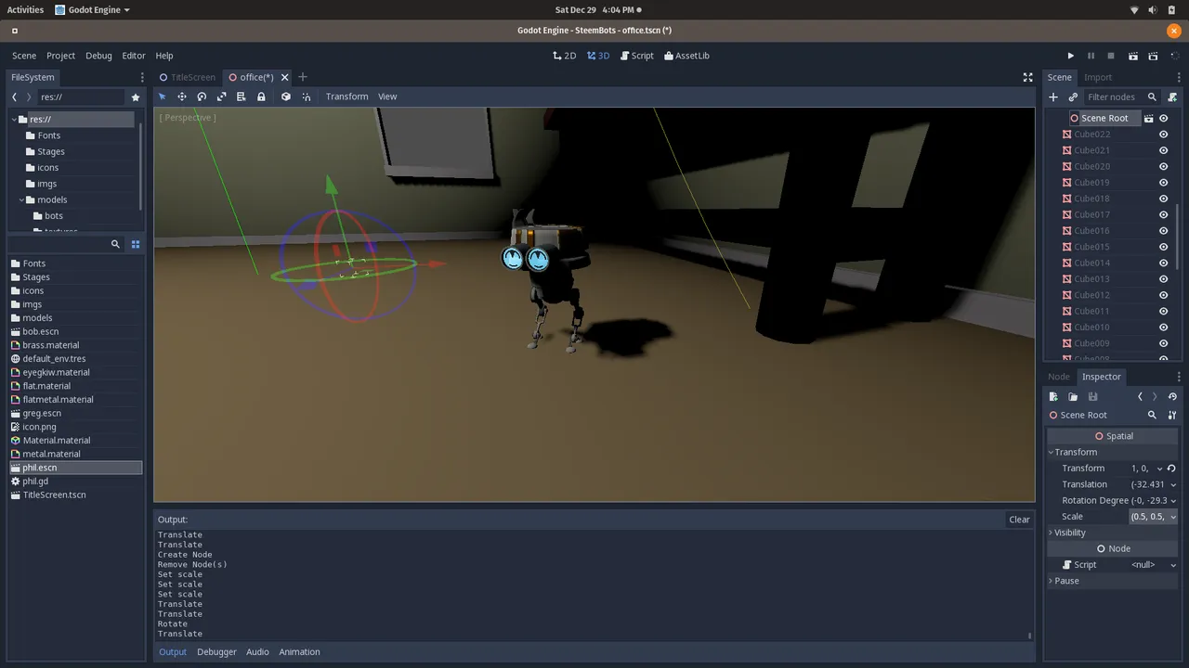Image resolution: width=1189 pixels, height=668 pixels.
Task: Switch to the Node tab
Action: click(x=1059, y=377)
